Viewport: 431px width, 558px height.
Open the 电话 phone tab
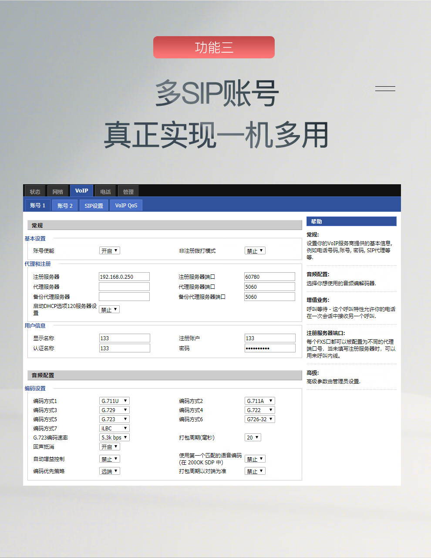click(105, 192)
